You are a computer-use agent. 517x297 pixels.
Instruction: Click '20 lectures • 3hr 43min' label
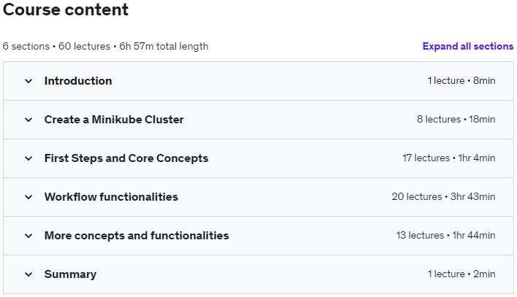(443, 197)
